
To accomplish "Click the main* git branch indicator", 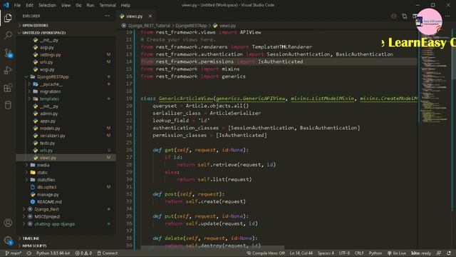I will point(14,253).
